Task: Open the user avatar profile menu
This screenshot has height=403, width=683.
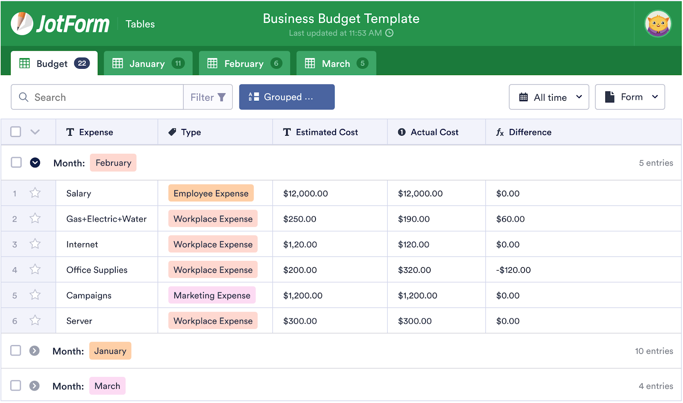Action: click(657, 24)
